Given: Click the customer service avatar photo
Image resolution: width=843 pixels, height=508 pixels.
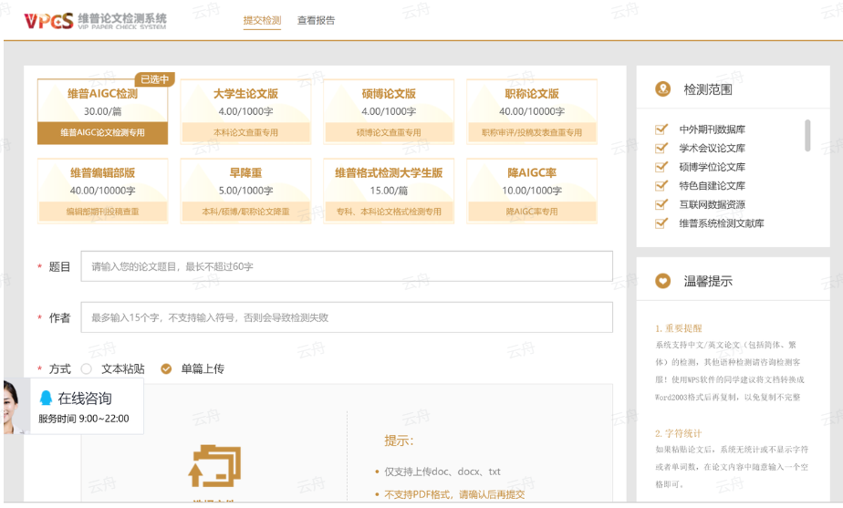Looking at the screenshot, I should (16, 406).
